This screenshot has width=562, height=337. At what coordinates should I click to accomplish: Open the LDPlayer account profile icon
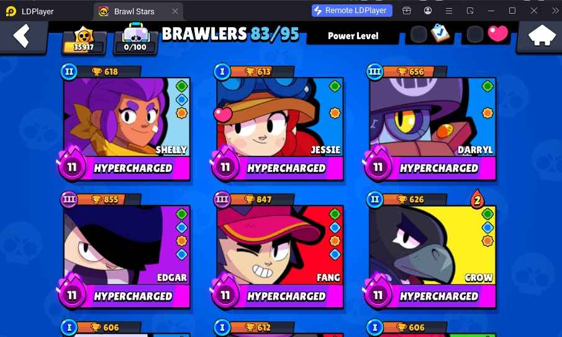click(428, 11)
